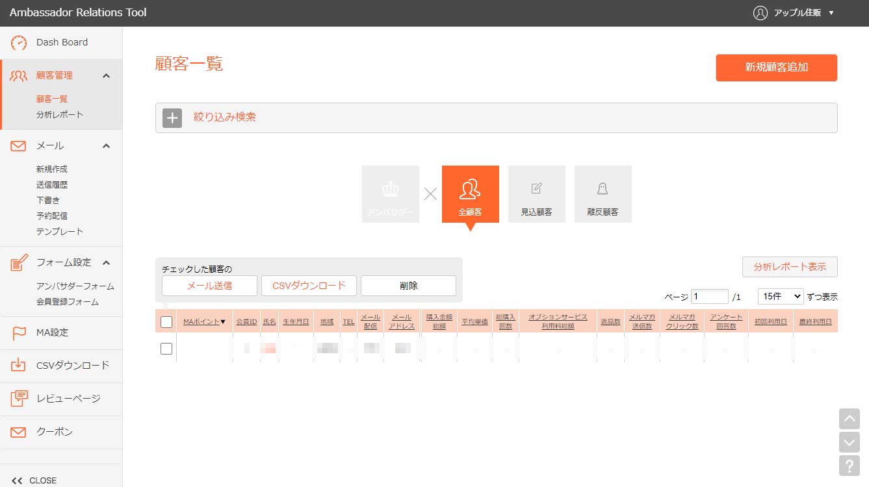This screenshot has width=869, height=487.
Task: Sort by 会員ID column header
Action: pyautogui.click(x=246, y=321)
